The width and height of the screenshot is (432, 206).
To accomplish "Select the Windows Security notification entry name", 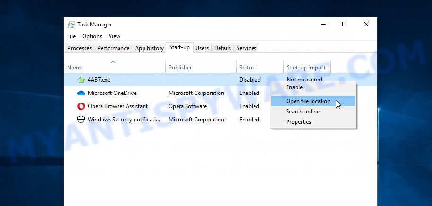I will (x=124, y=120).
